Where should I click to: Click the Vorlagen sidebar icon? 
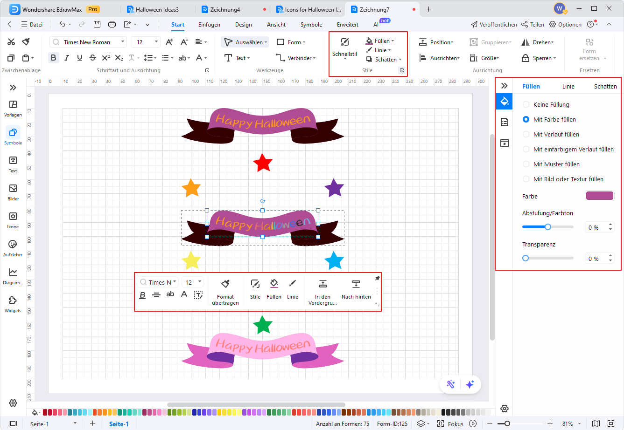[13, 108]
